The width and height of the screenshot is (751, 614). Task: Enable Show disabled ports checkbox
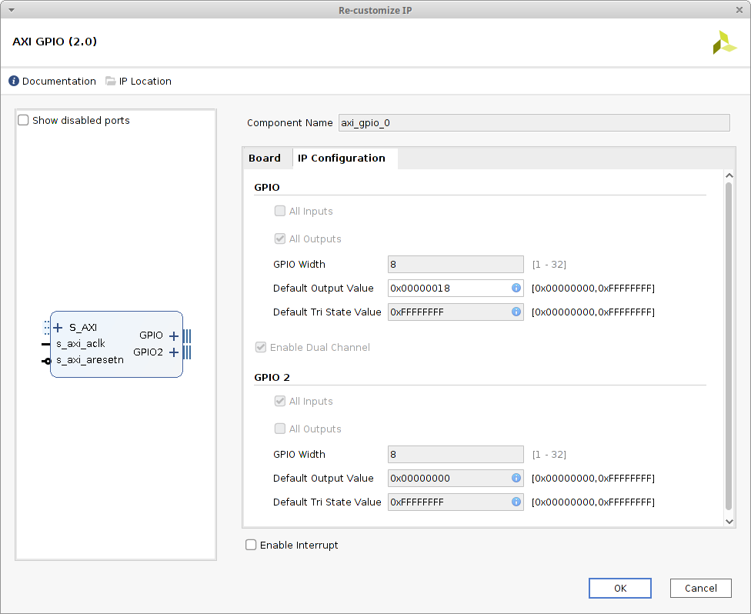tap(24, 121)
